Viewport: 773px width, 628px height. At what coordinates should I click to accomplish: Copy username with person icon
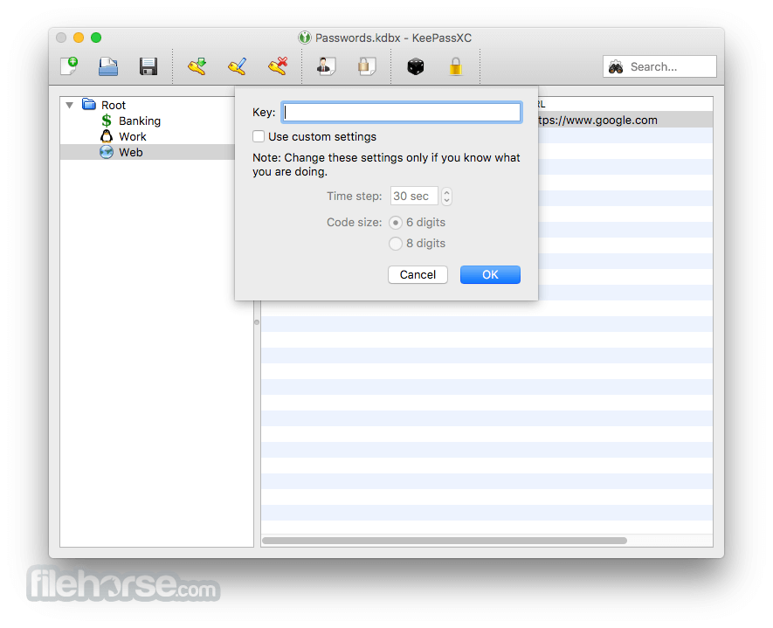[326, 66]
